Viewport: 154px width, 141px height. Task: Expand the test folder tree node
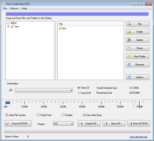pyautogui.click(x=8, y=27)
